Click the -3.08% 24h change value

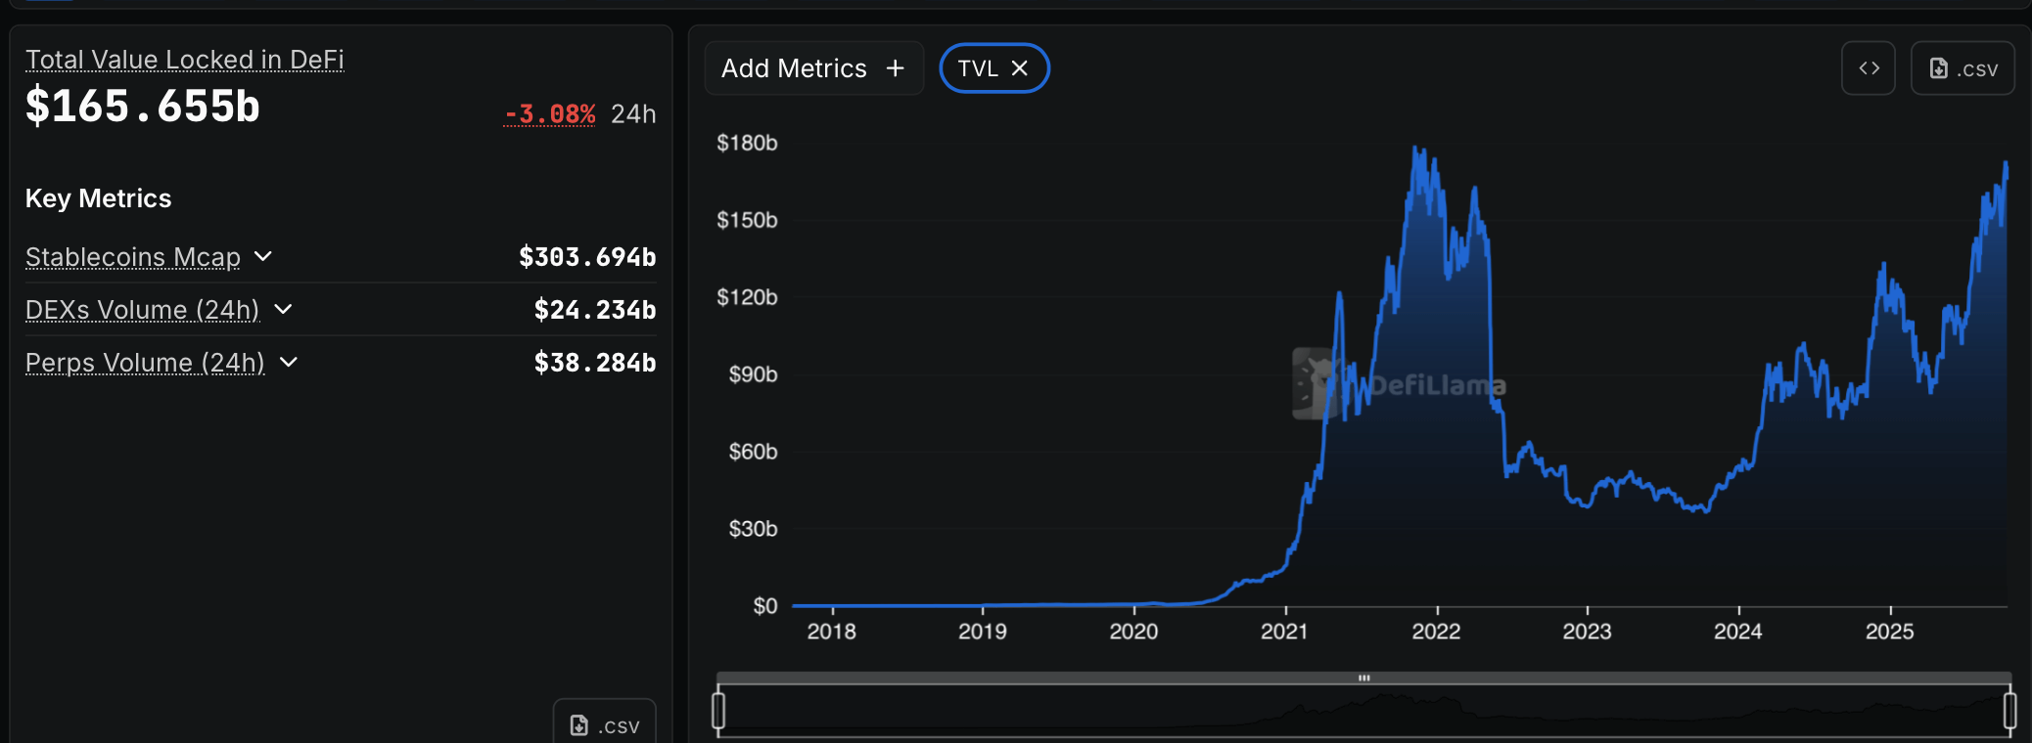tap(549, 114)
